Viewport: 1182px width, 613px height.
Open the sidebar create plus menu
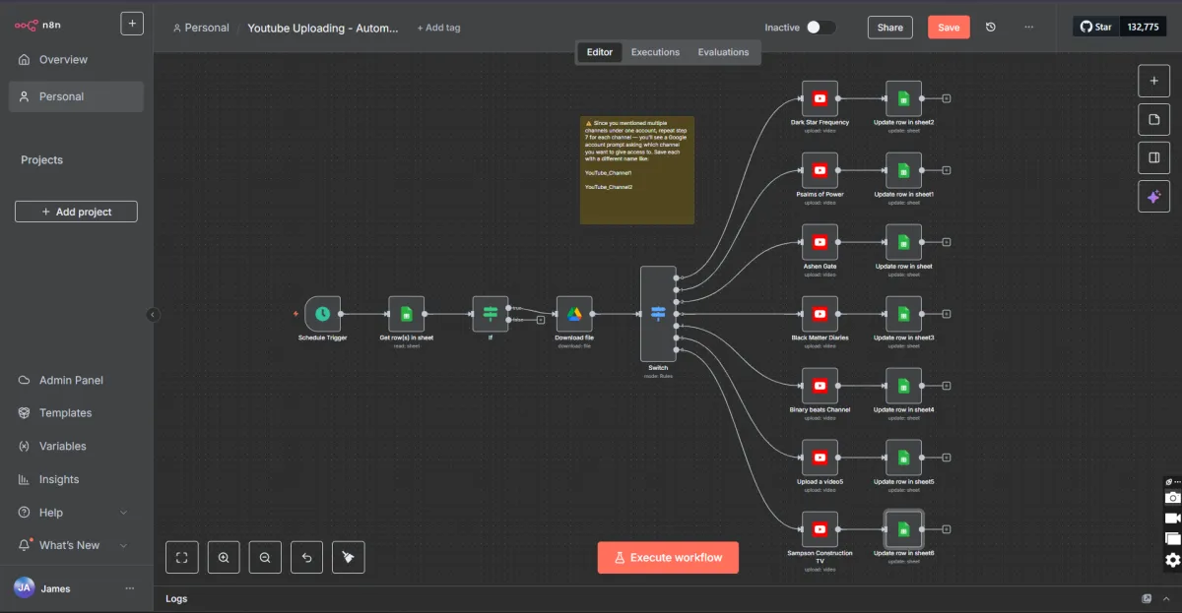tap(132, 24)
